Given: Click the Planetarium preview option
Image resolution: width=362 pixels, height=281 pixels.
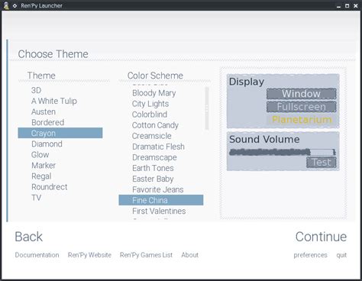Looking at the screenshot, I should point(302,120).
